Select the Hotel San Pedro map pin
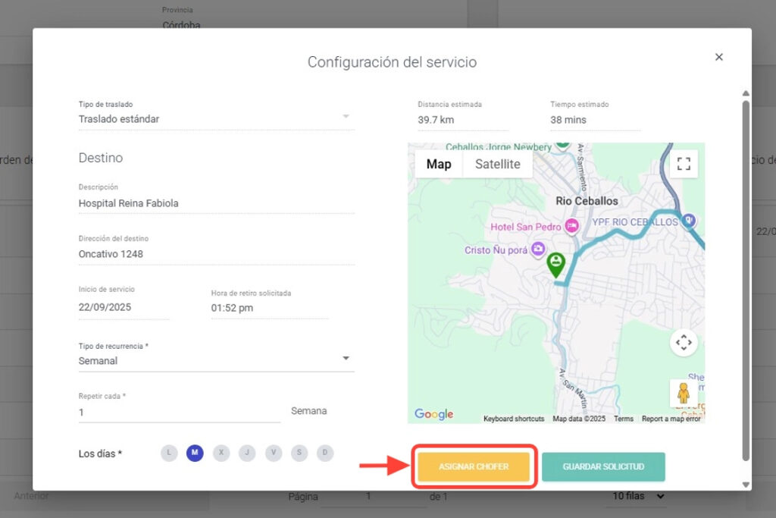Image resolution: width=776 pixels, height=518 pixels. point(572,226)
